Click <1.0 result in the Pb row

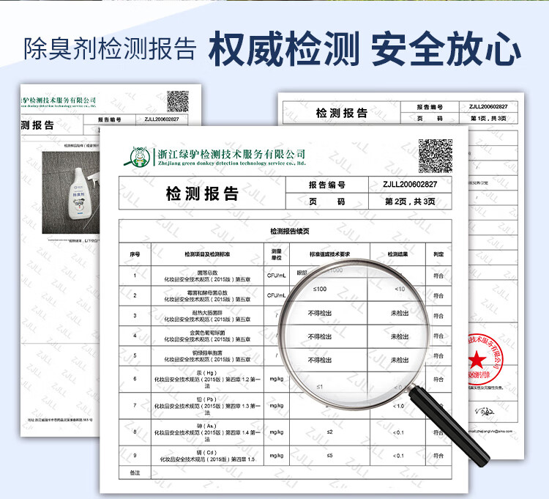[x=398, y=406]
